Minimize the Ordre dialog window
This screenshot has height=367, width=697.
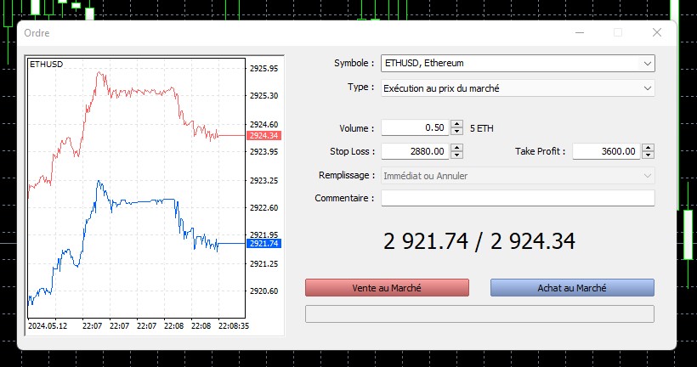point(579,32)
